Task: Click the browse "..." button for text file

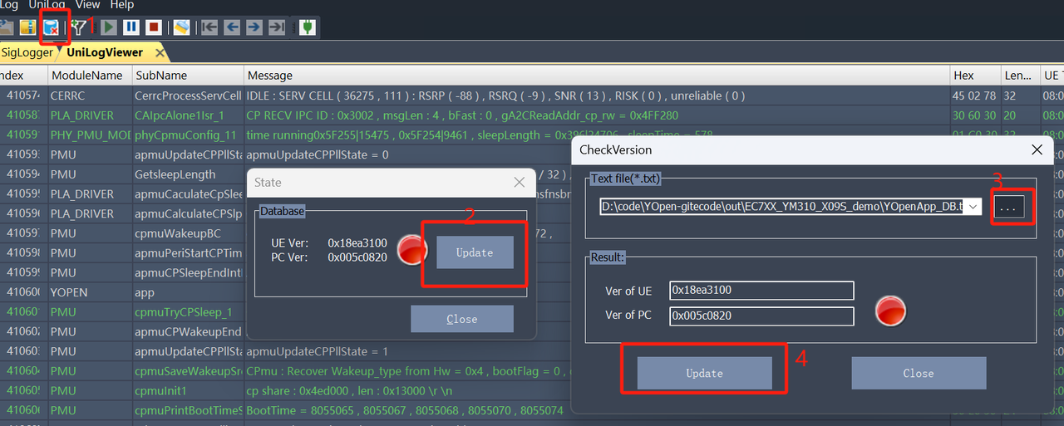Action: [1008, 208]
